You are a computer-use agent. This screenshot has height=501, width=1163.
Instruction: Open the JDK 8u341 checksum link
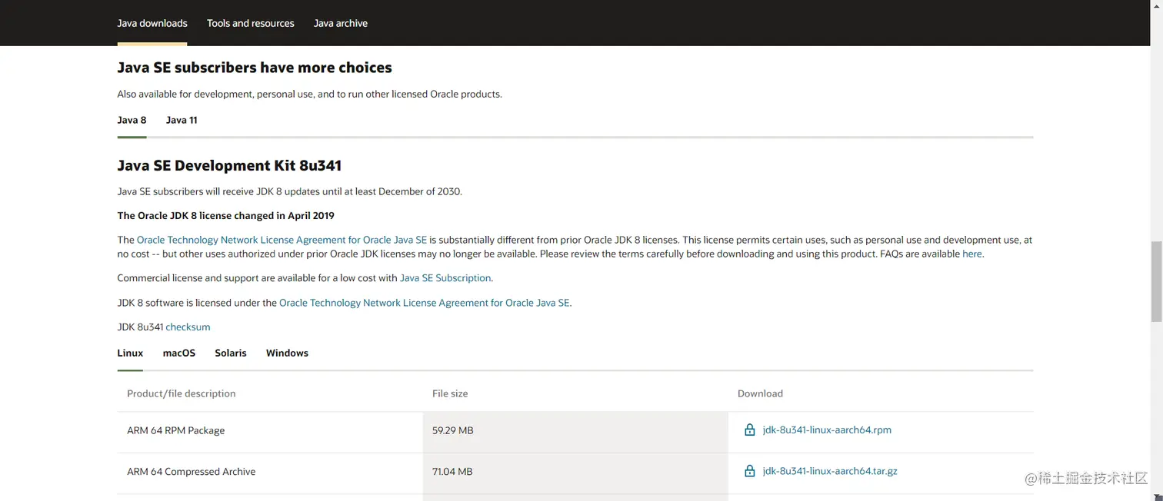click(188, 327)
